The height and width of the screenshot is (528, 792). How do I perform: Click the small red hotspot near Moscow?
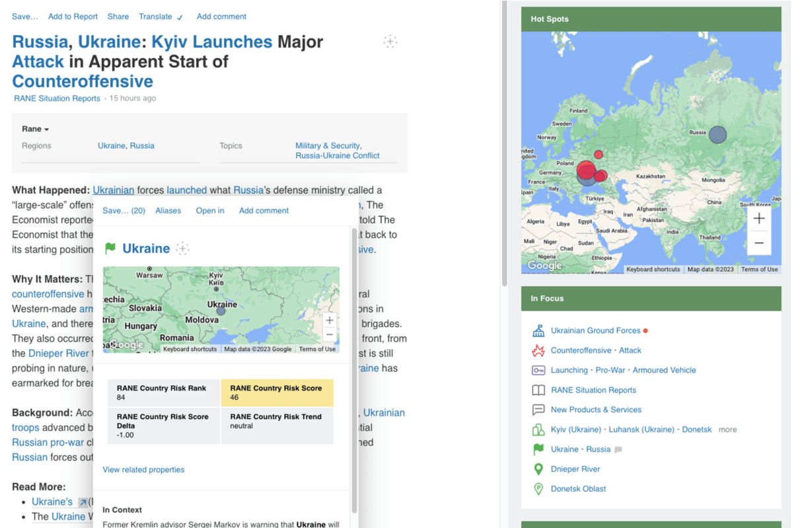coord(598,155)
